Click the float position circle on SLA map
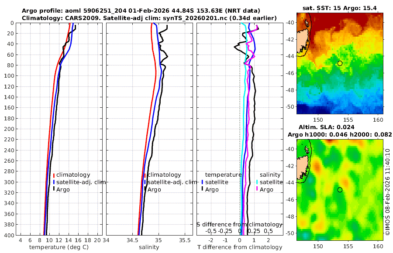393x253 pixels. pyautogui.click(x=340, y=190)
